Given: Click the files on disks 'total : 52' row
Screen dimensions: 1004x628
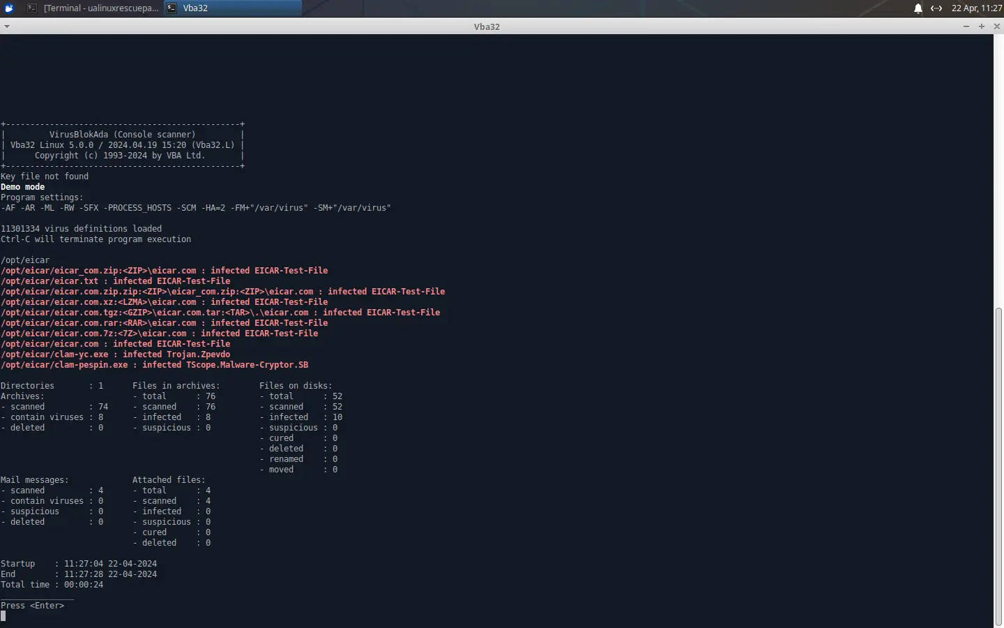Looking at the screenshot, I should (301, 396).
